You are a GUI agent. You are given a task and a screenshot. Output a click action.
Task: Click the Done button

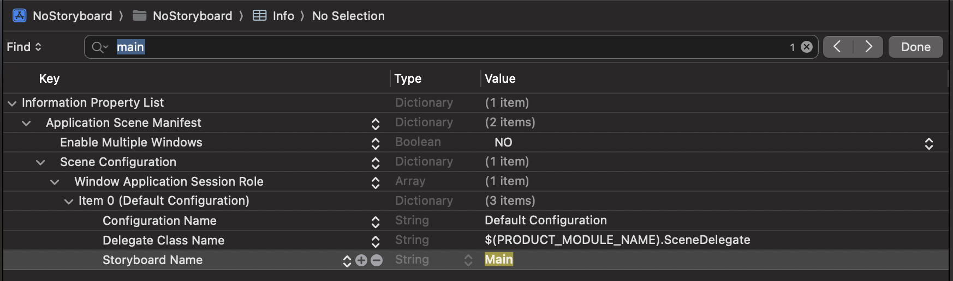pyautogui.click(x=915, y=47)
